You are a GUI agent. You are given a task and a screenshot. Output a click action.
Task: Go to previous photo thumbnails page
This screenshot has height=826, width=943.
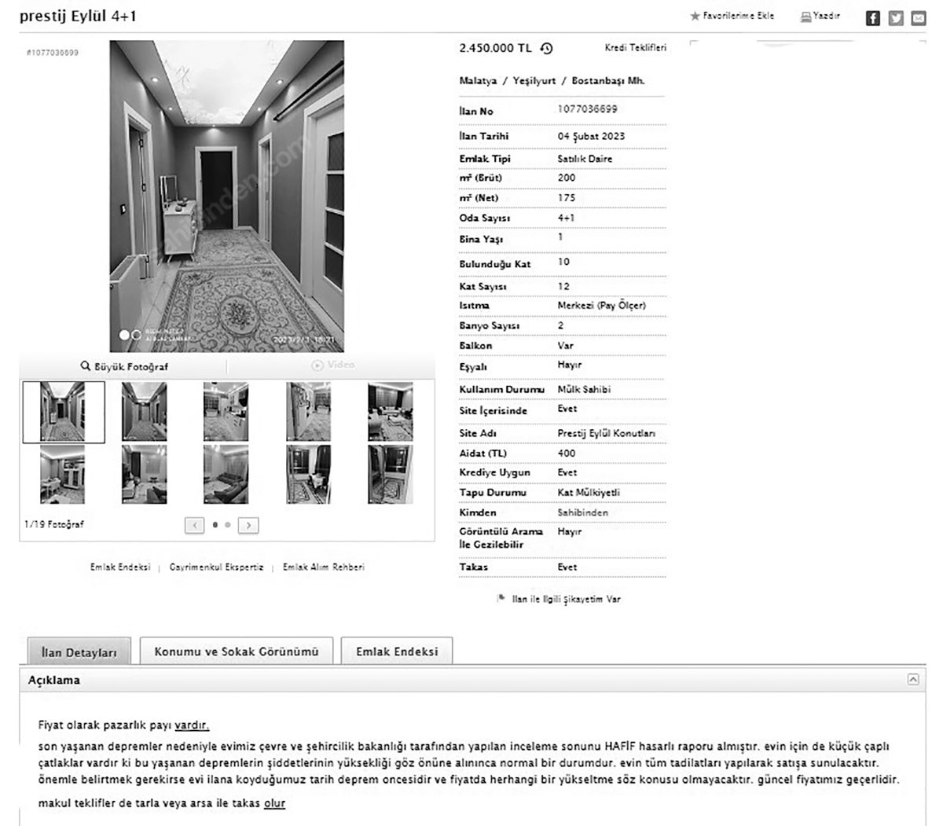194,525
